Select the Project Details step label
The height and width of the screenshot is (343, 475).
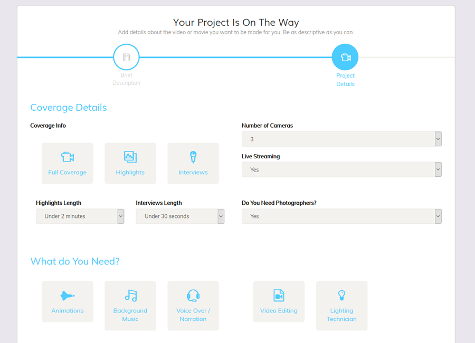tap(345, 80)
